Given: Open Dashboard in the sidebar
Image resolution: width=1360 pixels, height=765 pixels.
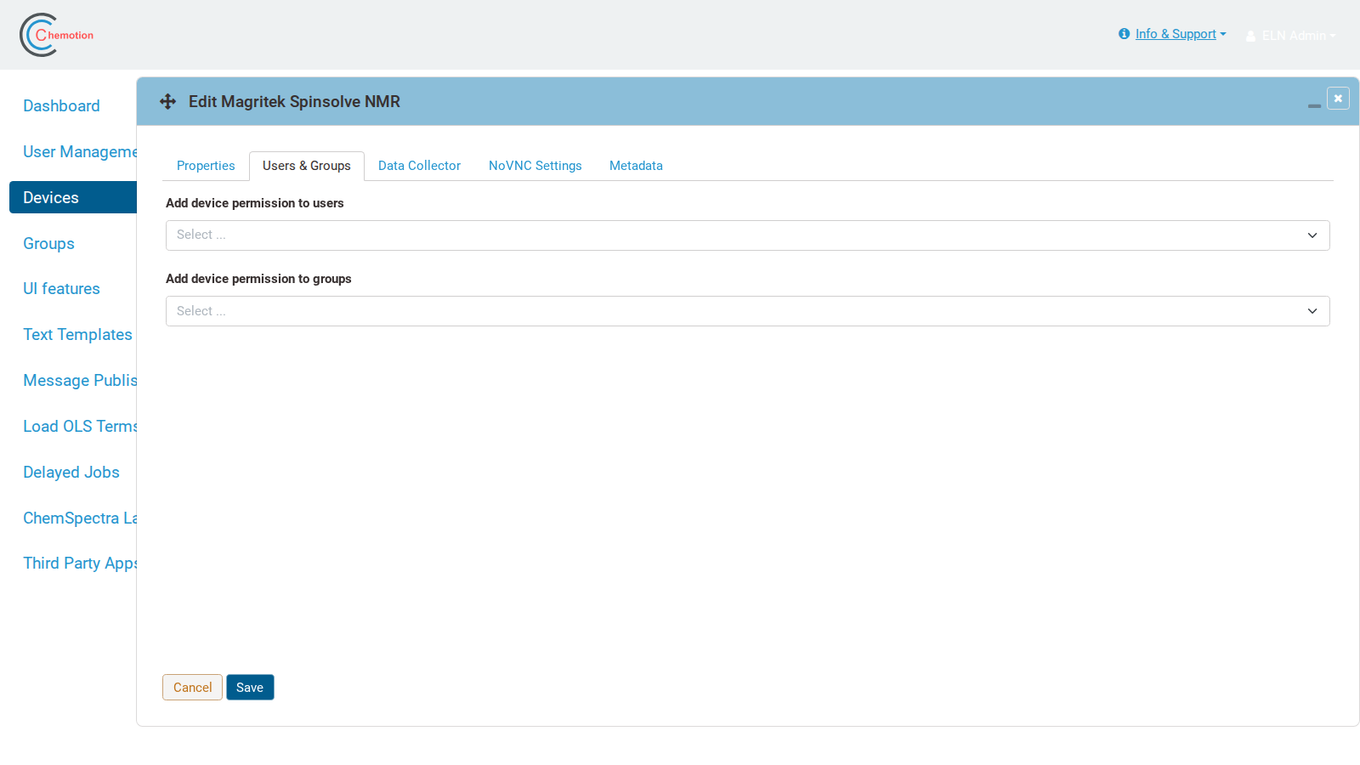Looking at the screenshot, I should 61,106.
